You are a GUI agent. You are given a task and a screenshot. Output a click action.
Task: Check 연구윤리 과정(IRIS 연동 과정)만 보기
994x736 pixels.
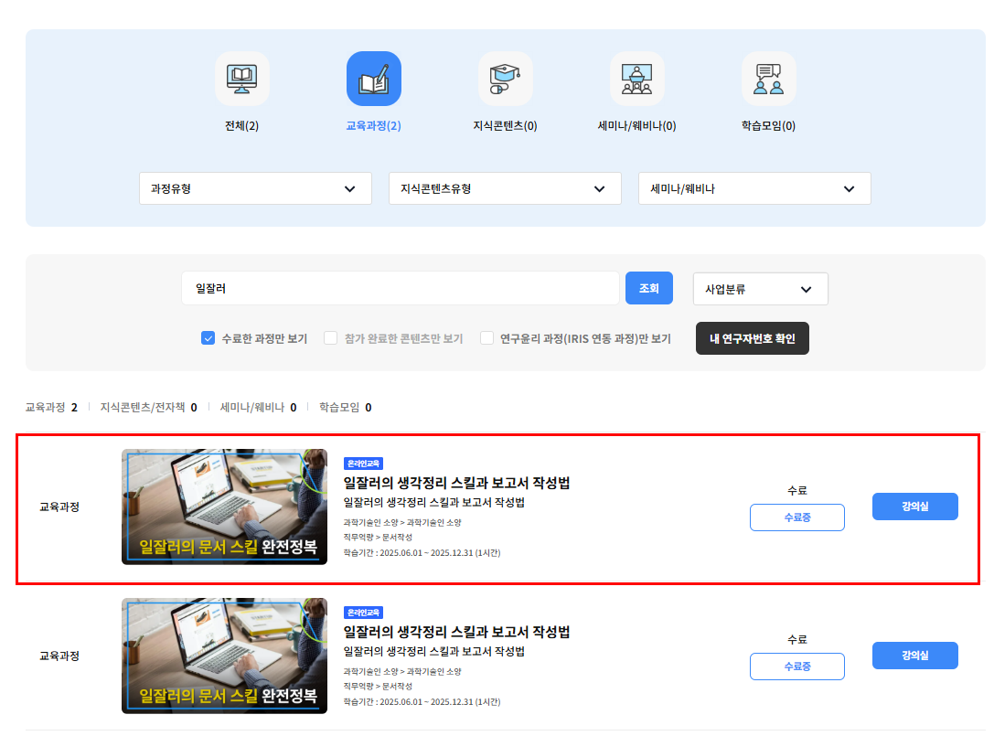tap(487, 337)
